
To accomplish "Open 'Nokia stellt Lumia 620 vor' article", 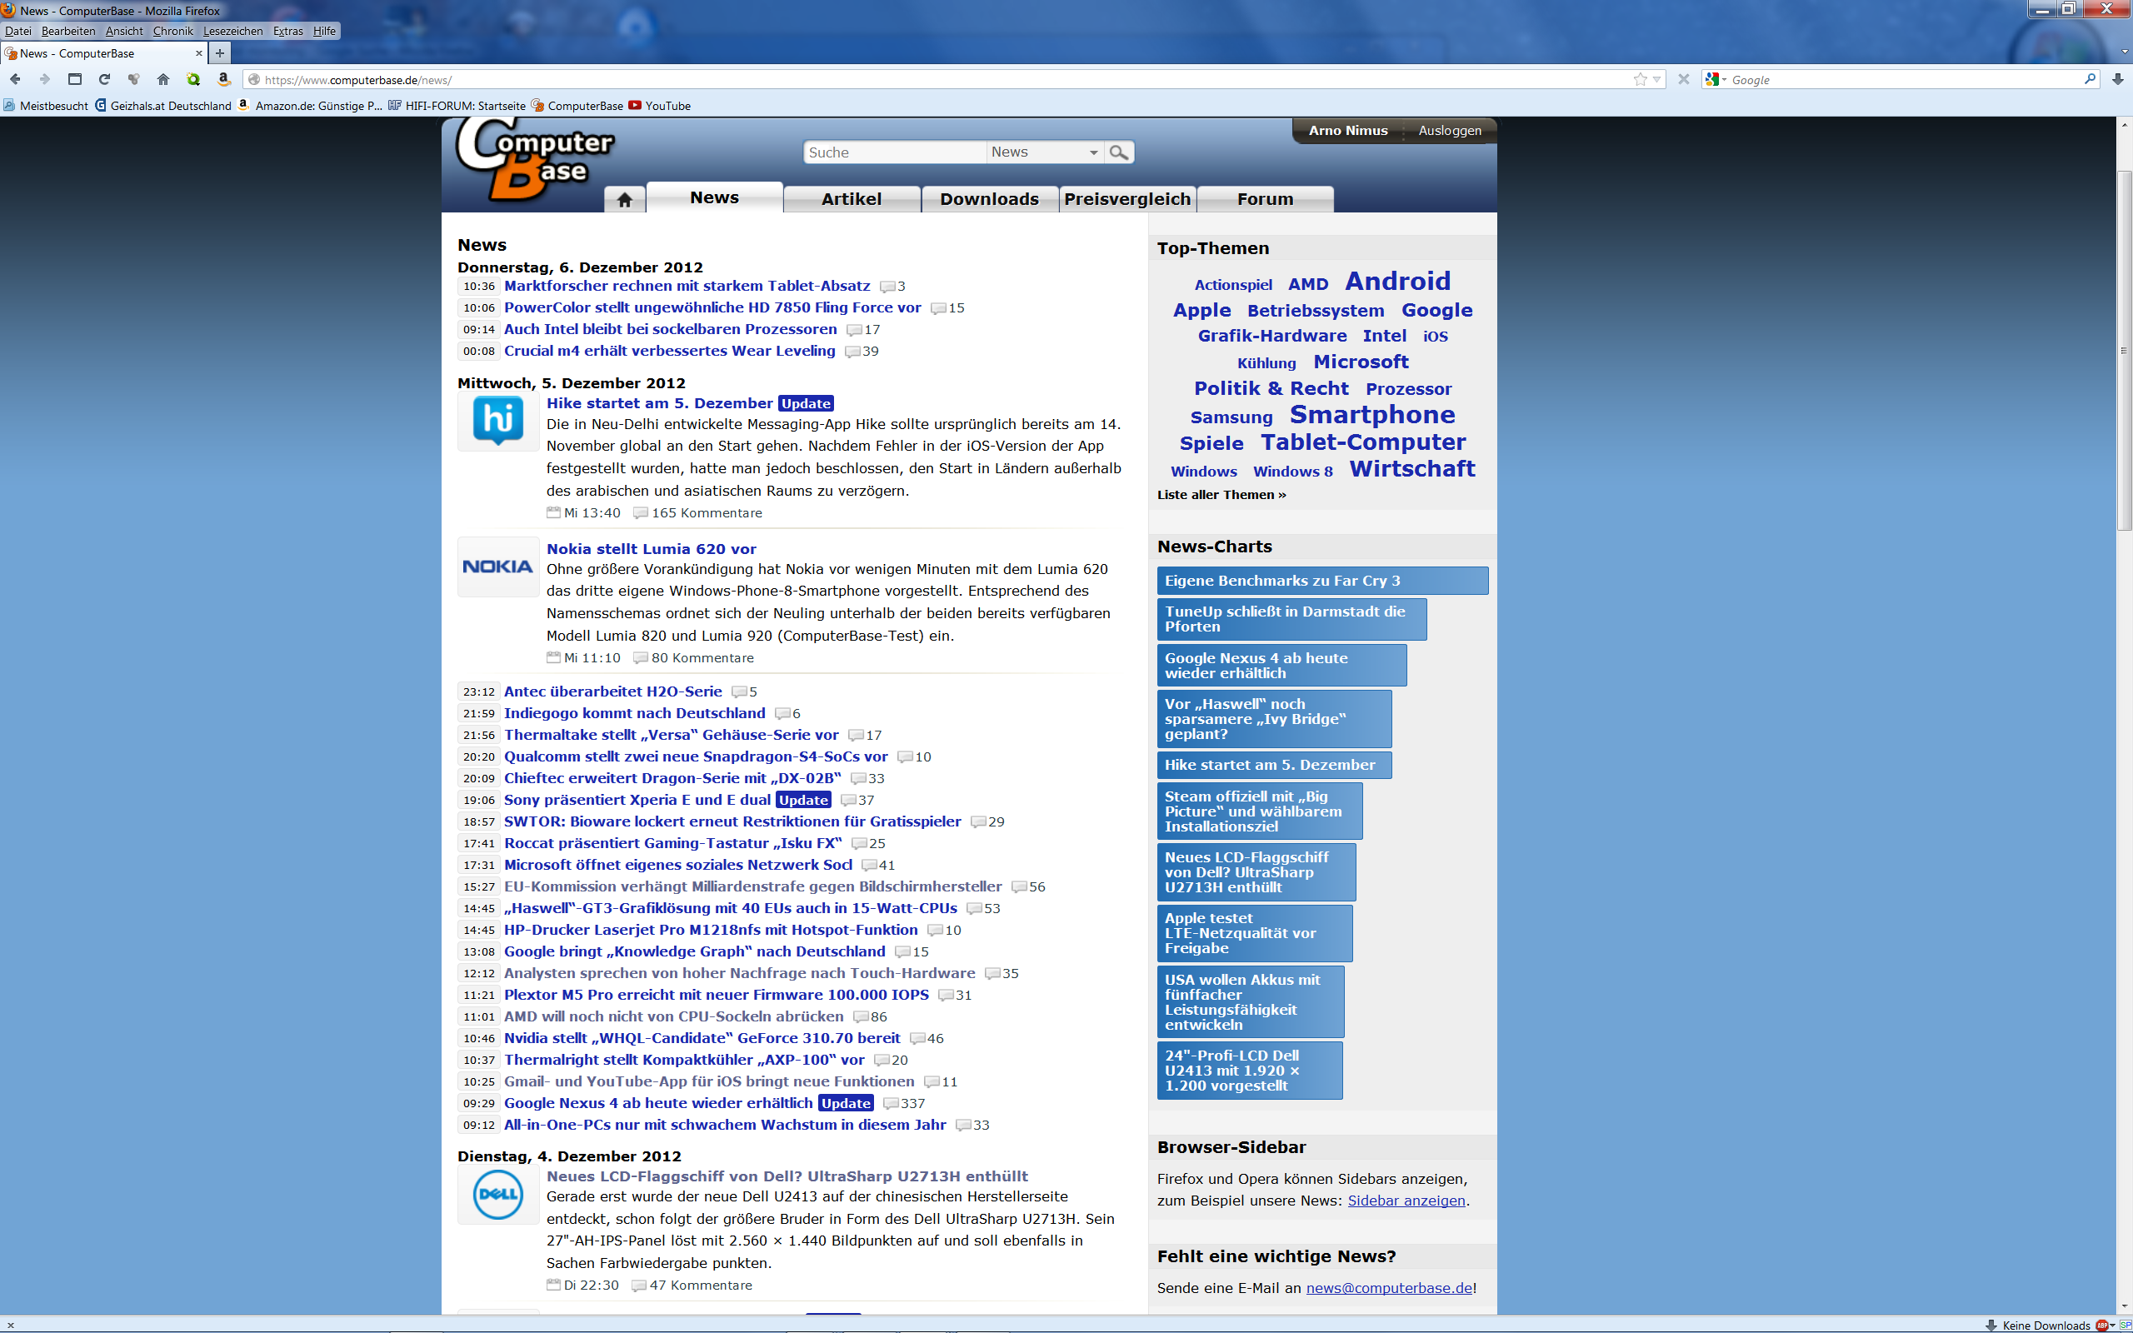I will (652, 548).
